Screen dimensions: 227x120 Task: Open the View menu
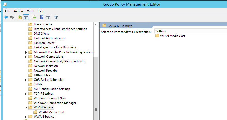click(30, 11)
